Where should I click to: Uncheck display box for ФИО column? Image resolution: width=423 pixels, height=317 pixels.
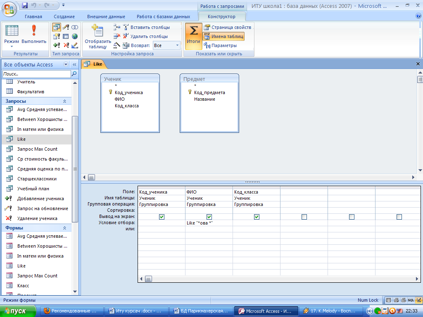click(x=209, y=217)
